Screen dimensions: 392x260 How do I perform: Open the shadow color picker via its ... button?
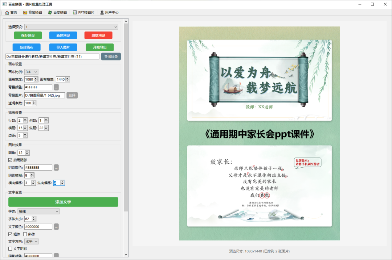57,167
